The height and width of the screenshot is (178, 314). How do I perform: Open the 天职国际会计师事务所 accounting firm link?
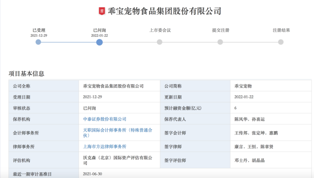tap(118, 133)
